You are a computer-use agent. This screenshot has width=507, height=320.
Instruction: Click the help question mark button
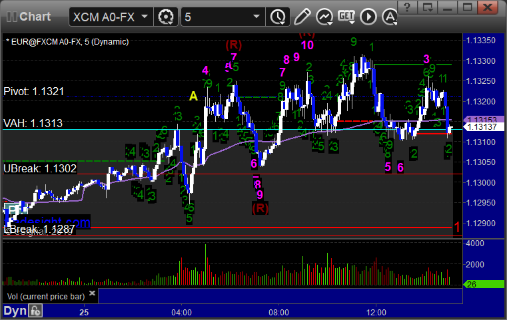pyautogui.click(x=407, y=7)
